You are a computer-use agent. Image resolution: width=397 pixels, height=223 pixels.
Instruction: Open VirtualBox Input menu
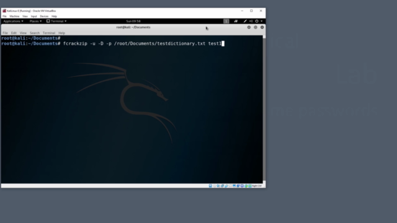click(x=33, y=16)
